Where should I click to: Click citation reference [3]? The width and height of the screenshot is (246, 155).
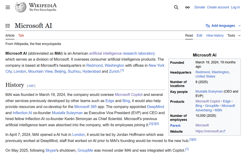pos(154,124)
